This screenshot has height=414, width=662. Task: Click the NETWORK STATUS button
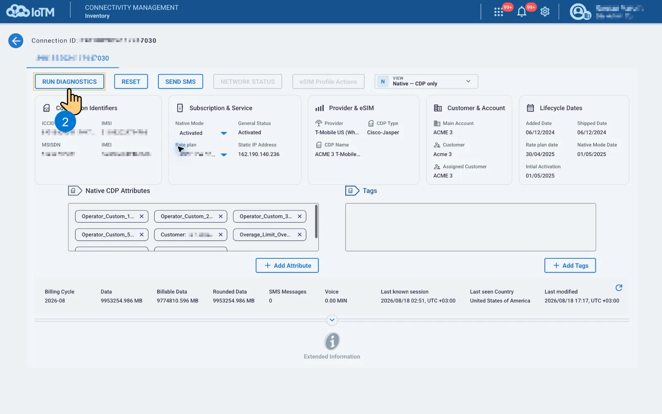point(247,82)
